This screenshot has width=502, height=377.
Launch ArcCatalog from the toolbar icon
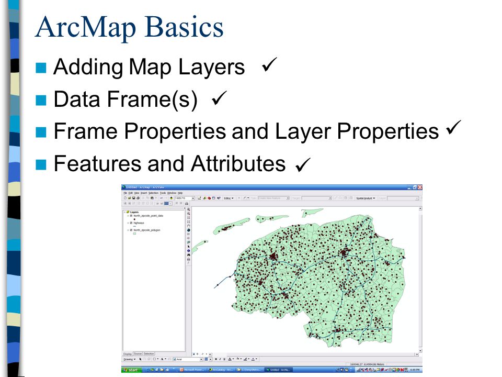point(205,198)
